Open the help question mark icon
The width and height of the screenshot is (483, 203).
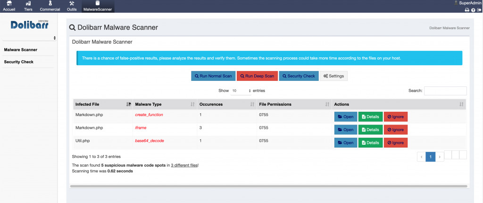[473, 10]
